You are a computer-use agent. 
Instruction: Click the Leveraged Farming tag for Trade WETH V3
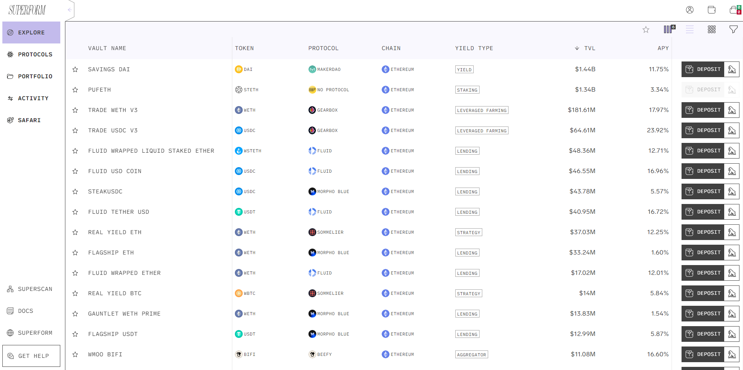(482, 110)
